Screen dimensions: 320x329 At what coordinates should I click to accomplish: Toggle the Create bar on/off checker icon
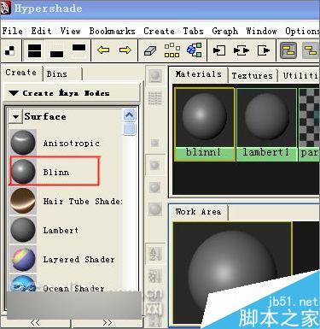pos(9,50)
